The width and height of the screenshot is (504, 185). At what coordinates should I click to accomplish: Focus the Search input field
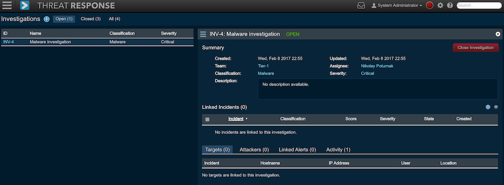pos(479,5)
